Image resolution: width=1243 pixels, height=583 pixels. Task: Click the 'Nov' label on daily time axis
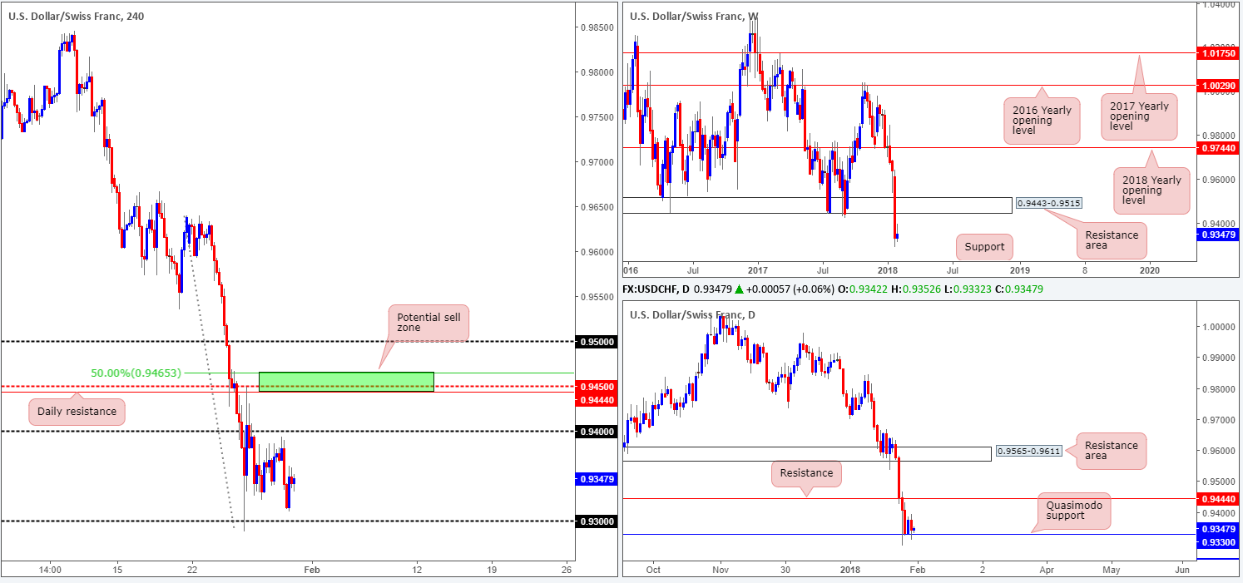tap(721, 570)
